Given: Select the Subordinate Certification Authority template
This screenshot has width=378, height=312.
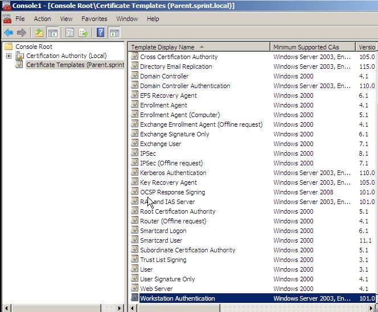Looking at the screenshot, I should [187, 250].
